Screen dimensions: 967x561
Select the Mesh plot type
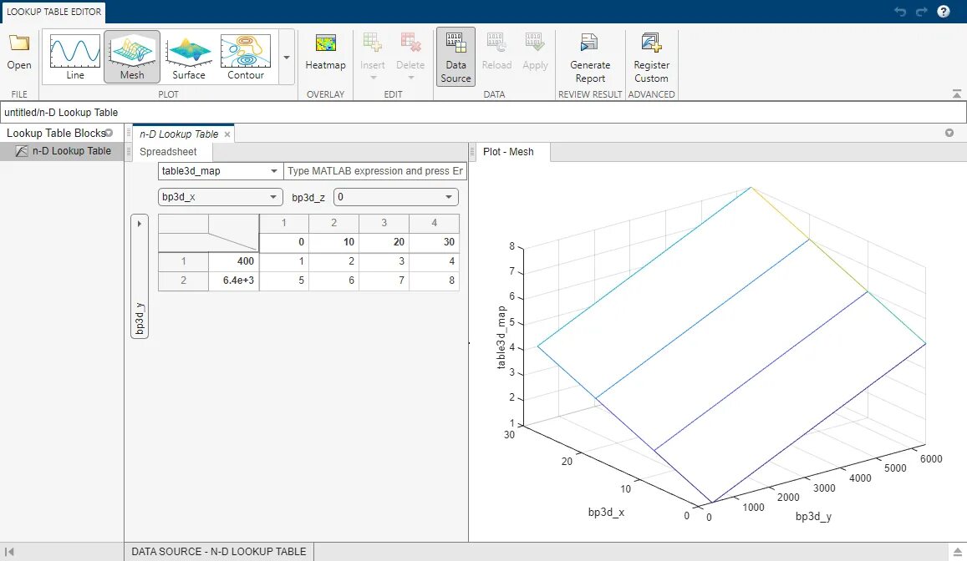[x=132, y=57]
